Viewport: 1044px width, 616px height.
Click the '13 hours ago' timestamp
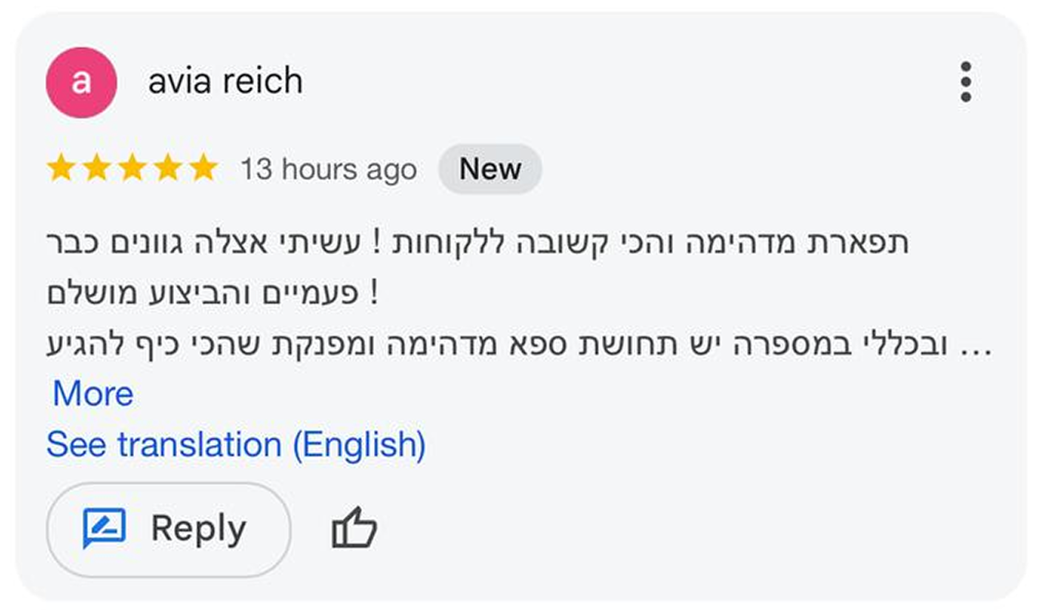(x=328, y=170)
